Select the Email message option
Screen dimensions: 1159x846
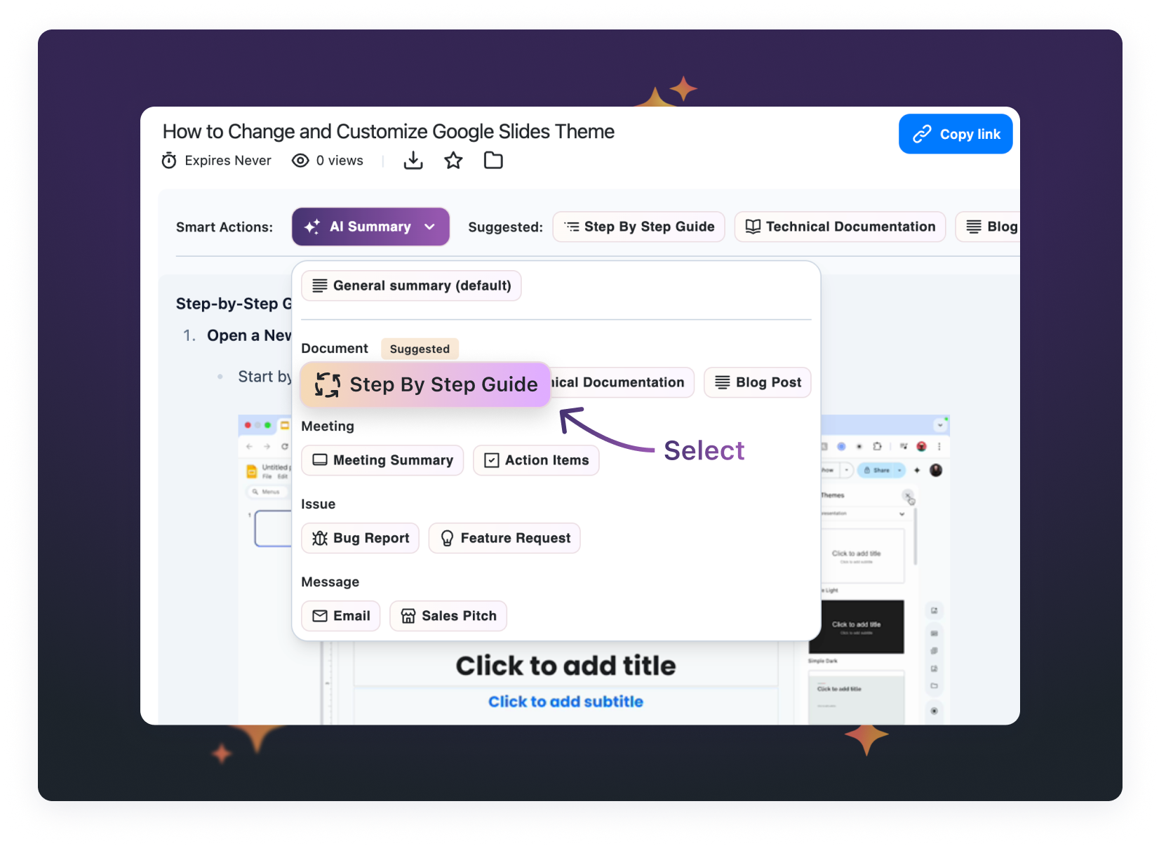(341, 616)
